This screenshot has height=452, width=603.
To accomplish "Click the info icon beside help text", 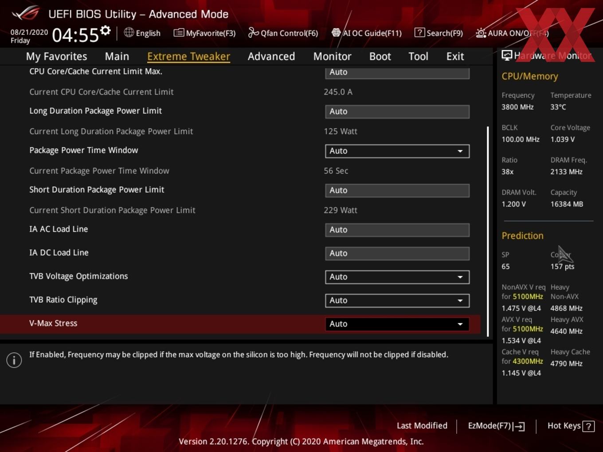I will coord(14,360).
